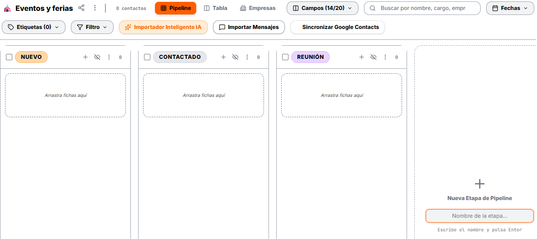The image size is (537, 239).
Task: Click the tent logo icon before Eventos y ferias
Action: (7, 8)
